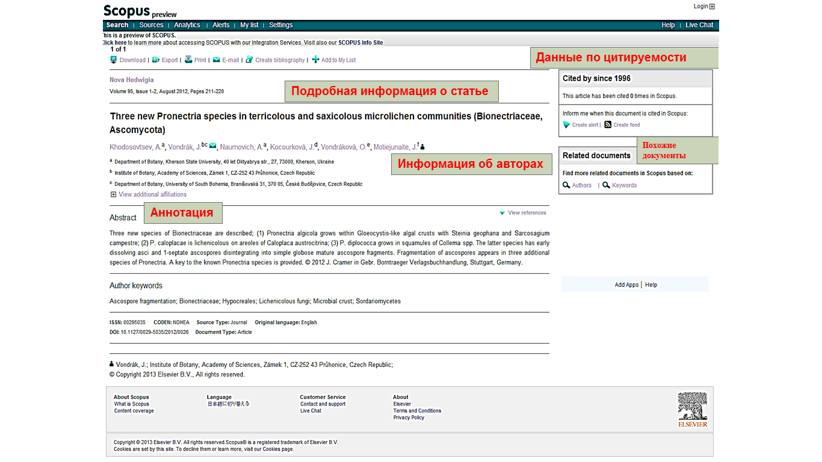
Task: Open Elsevier footer link under About
Action: pyautogui.click(x=403, y=404)
